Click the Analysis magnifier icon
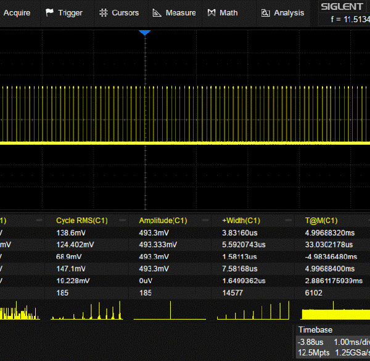 (266, 13)
